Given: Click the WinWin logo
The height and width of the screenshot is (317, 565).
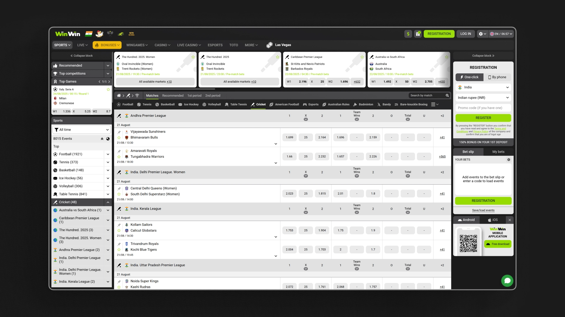Looking at the screenshot, I should [68, 34].
